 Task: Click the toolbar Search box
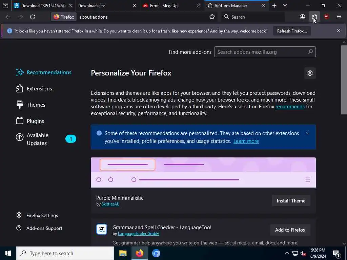253,17
